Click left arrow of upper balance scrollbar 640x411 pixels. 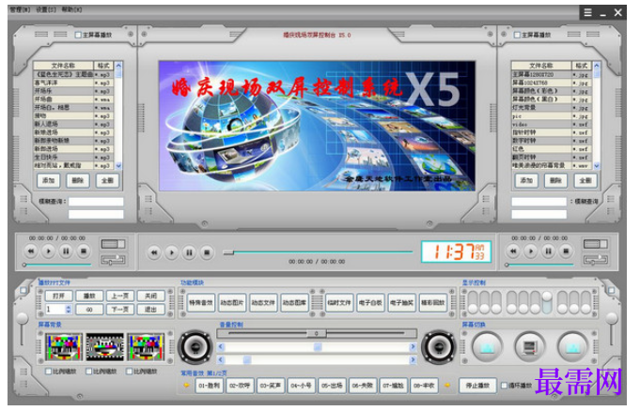point(221,347)
